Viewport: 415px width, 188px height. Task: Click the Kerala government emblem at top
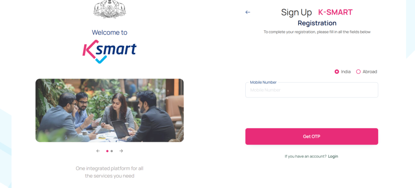[109, 9]
